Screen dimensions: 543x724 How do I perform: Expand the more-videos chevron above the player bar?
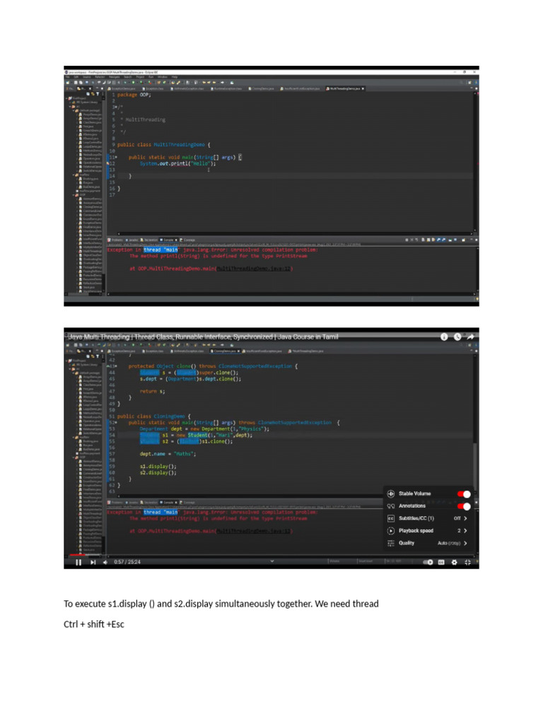click(x=272, y=561)
